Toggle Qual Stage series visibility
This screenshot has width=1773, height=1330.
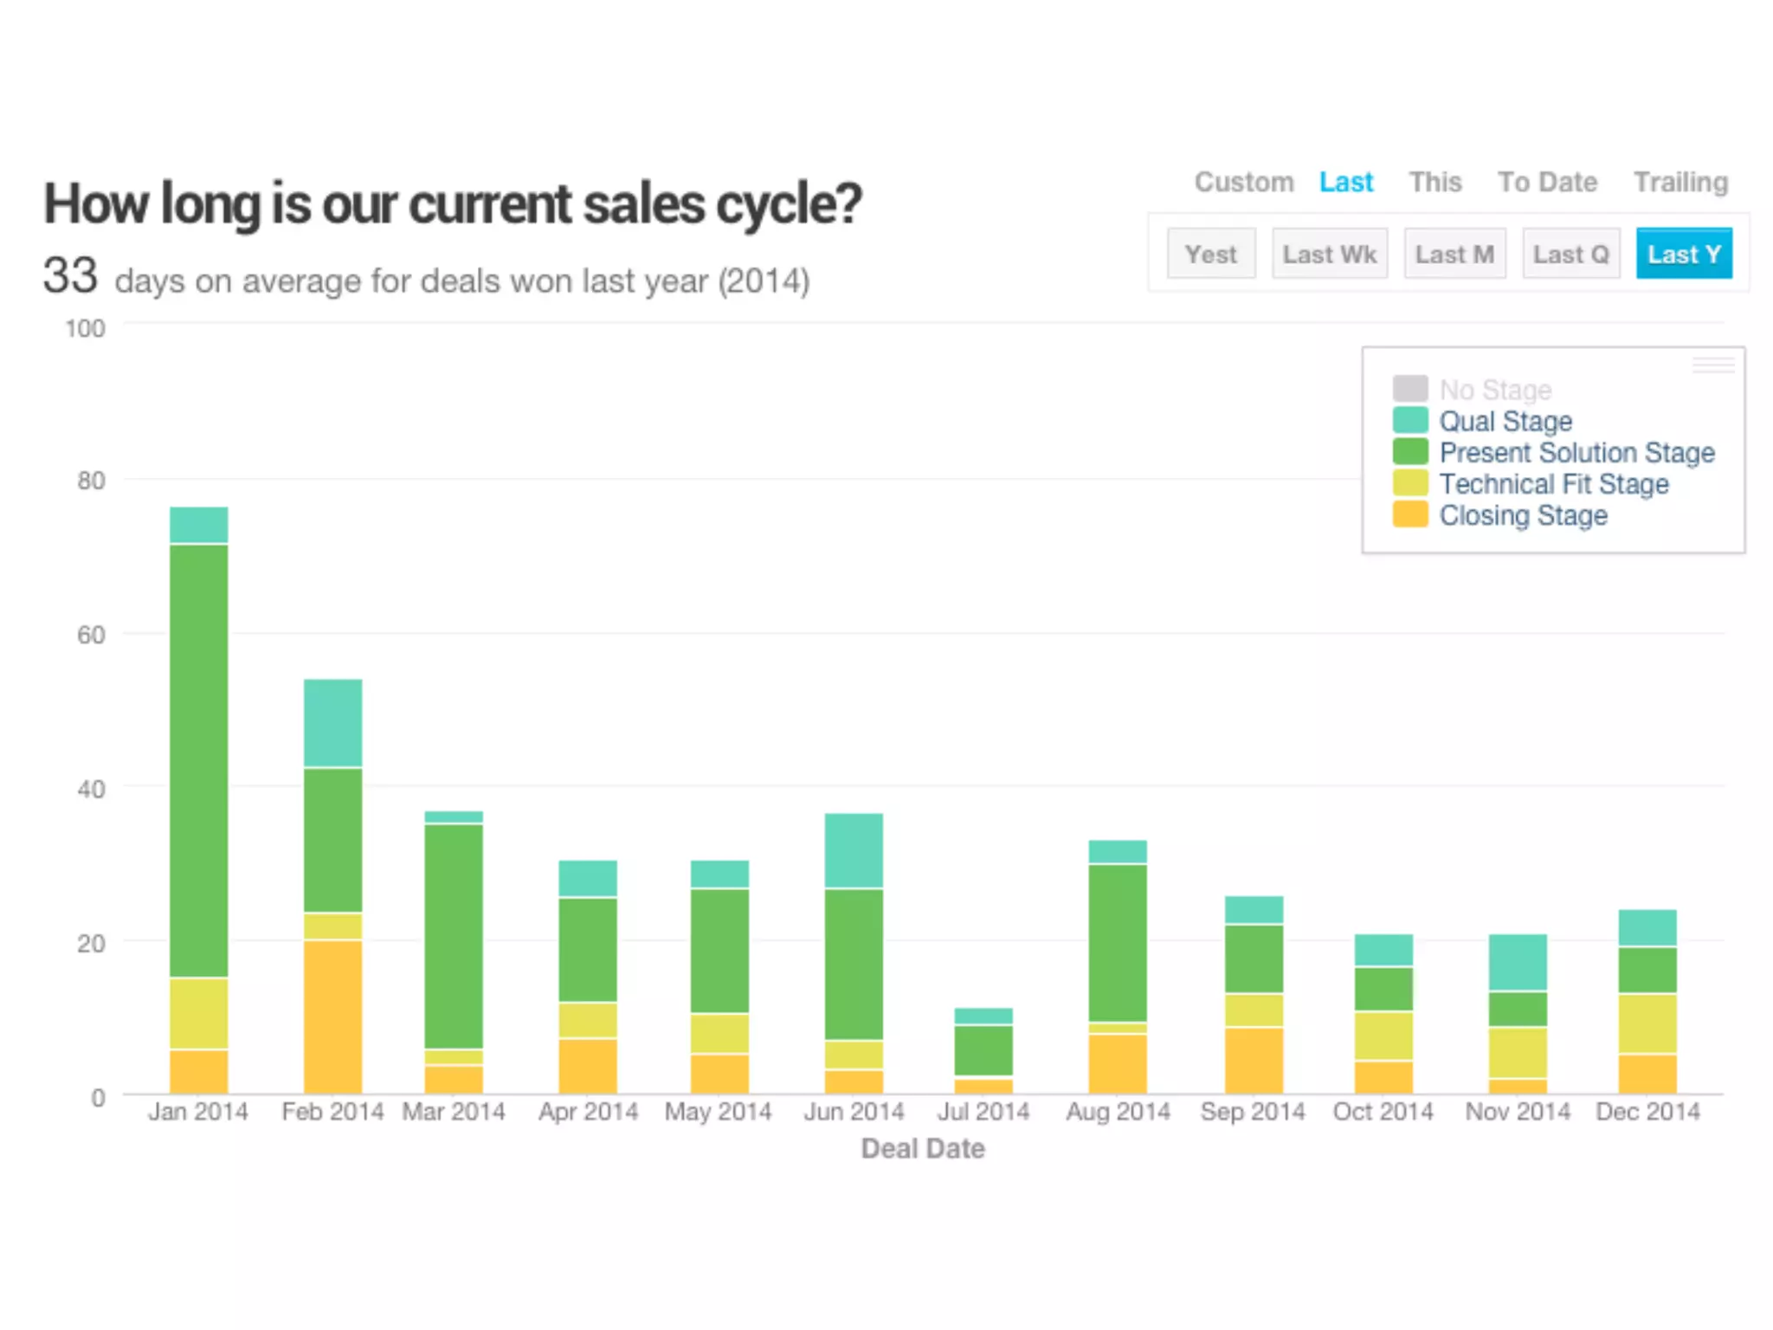[x=1505, y=422]
